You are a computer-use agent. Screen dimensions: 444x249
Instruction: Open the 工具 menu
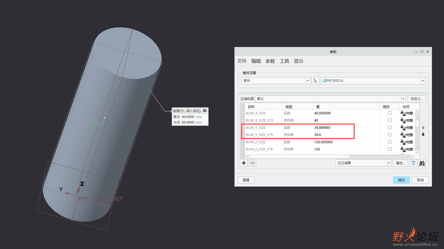tap(284, 61)
